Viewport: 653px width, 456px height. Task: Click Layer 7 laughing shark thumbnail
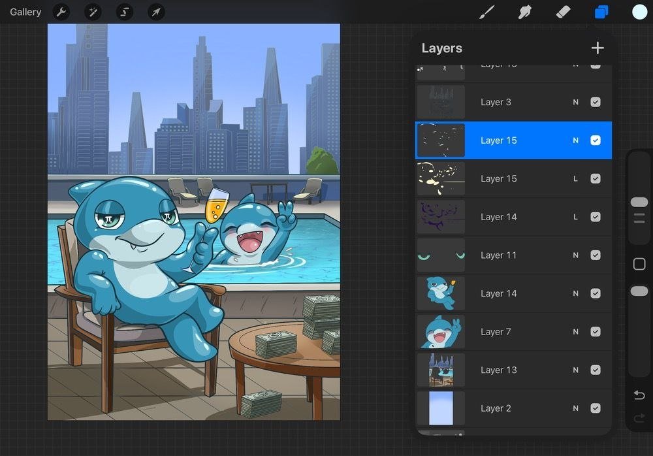pyautogui.click(x=441, y=332)
